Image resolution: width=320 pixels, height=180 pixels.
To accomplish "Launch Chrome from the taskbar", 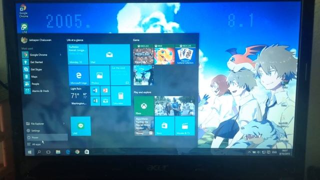I will 77,151.
